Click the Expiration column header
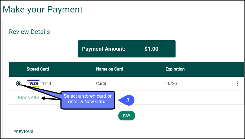This screenshot has height=139, width=245. (175, 69)
